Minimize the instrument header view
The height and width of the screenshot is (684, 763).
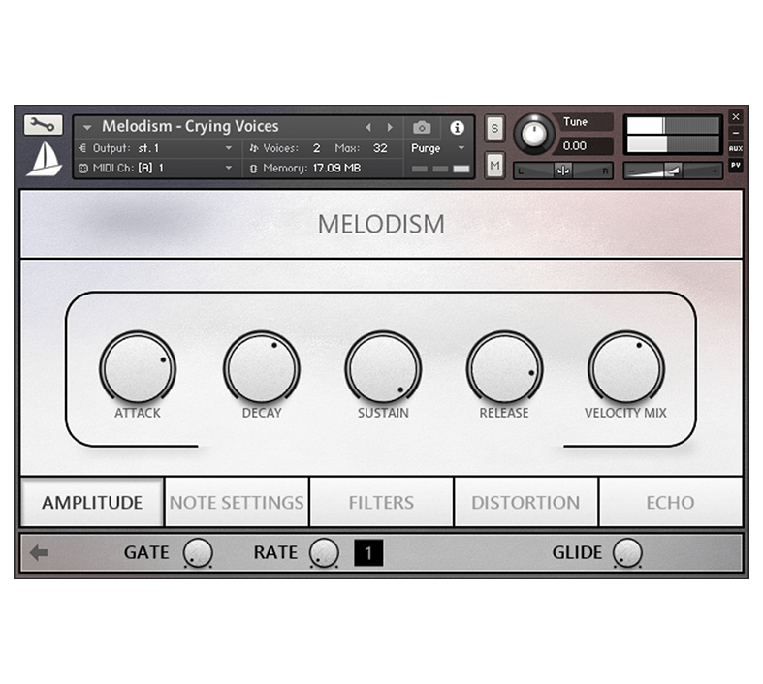(735, 133)
